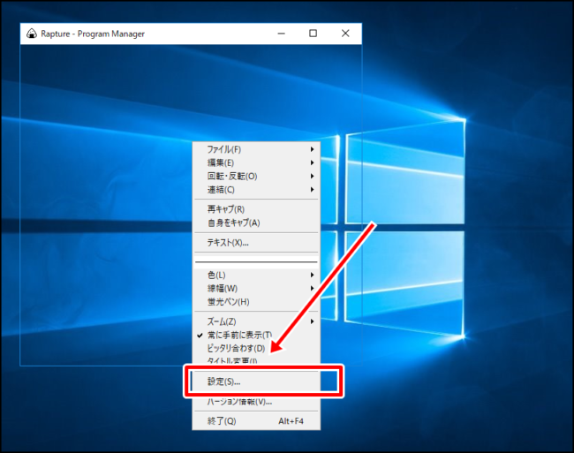Click submenu arrow next to ズーム(Z)
The image size is (574, 453).
pos(312,321)
